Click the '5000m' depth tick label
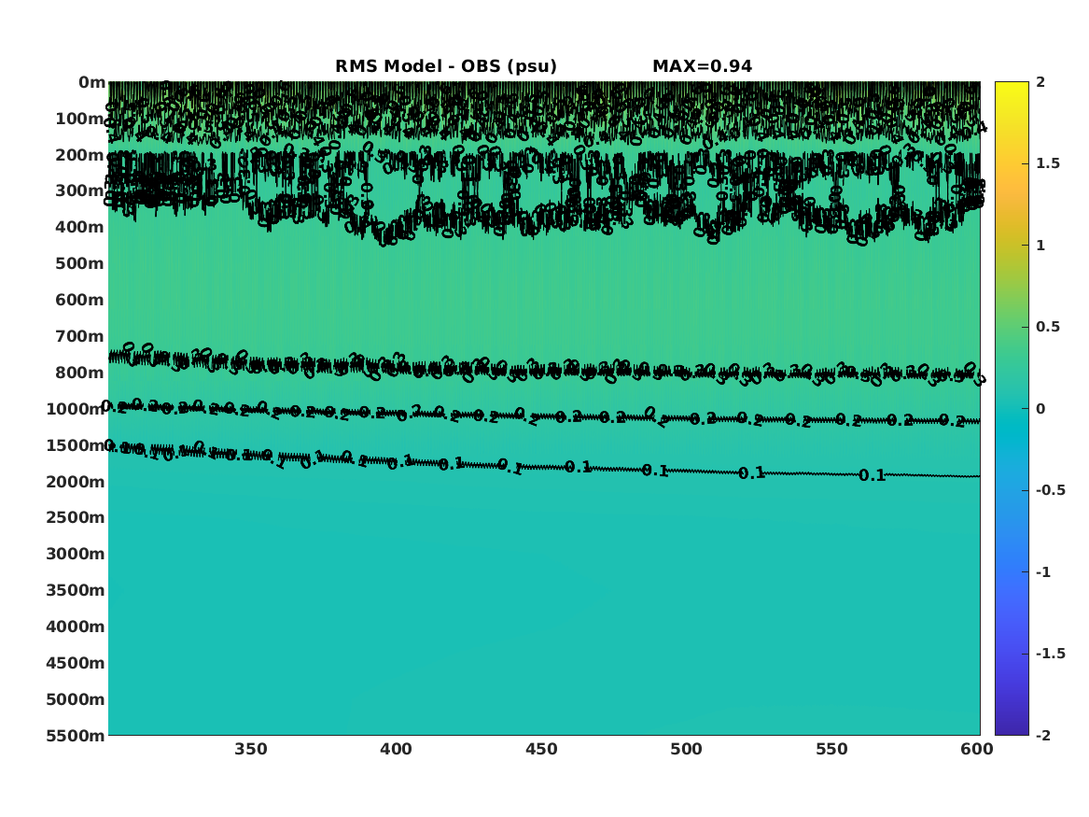The width and height of the screenshot is (1089, 817). tap(75, 699)
